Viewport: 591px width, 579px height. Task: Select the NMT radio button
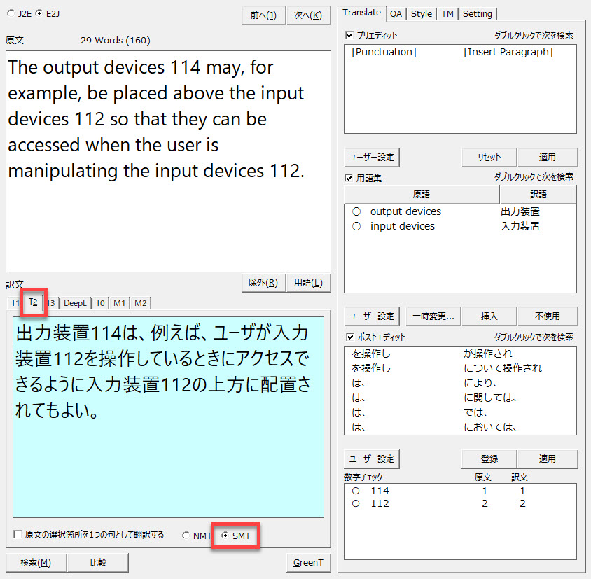[x=186, y=536]
